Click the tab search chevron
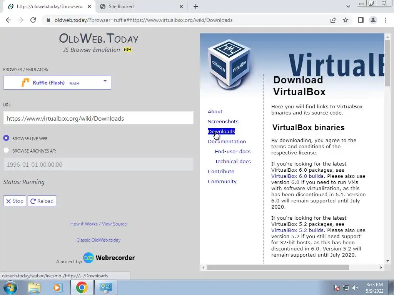 [x=348, y=7]
